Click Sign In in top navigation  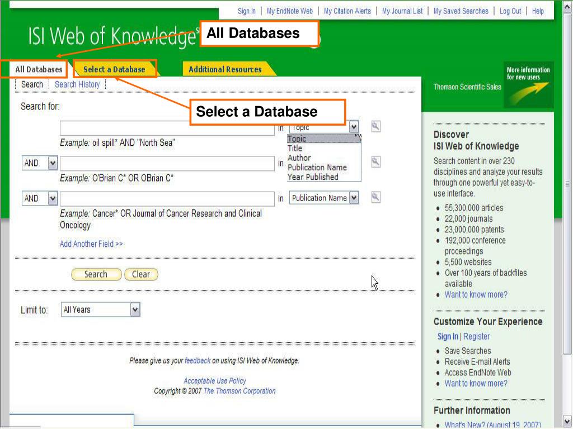(x=247, y=11)
